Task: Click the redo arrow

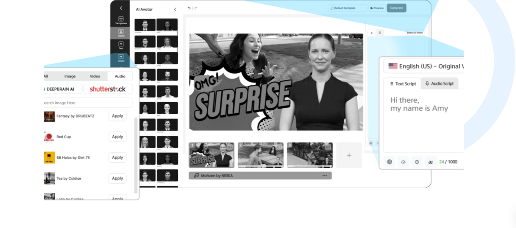Action: (196, 8)
